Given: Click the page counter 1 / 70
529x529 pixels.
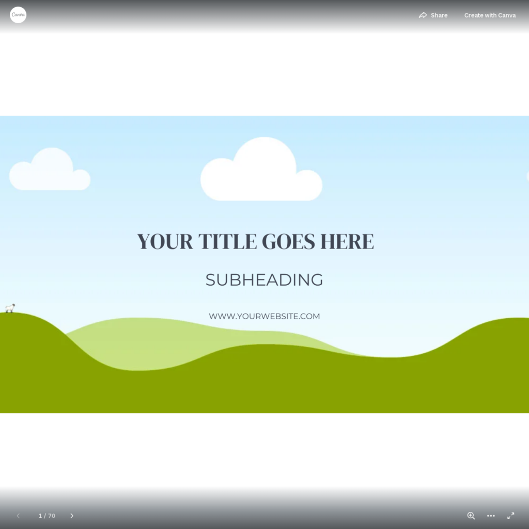Looking at the screenshot, I should [46, 516].
